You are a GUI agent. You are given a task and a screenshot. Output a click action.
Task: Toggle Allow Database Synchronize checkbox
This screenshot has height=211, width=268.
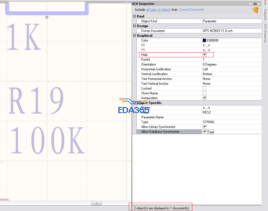pos(204,132)
